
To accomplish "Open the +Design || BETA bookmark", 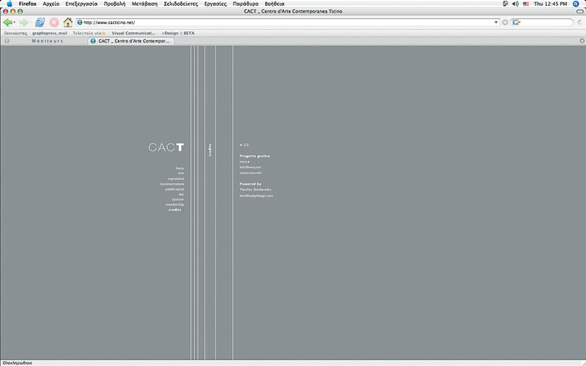I will coord(178,33).
